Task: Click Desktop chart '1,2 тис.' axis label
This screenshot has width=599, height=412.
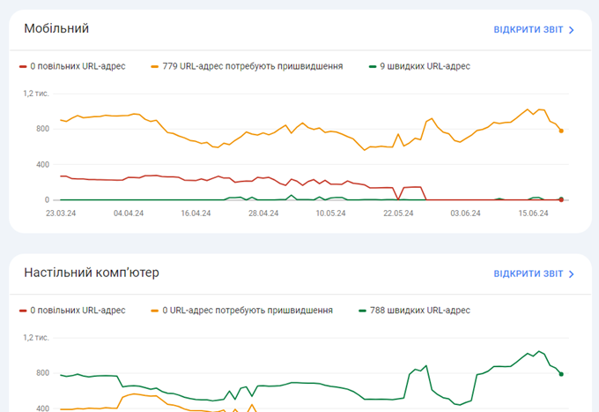Action: [x=36, y=337]
